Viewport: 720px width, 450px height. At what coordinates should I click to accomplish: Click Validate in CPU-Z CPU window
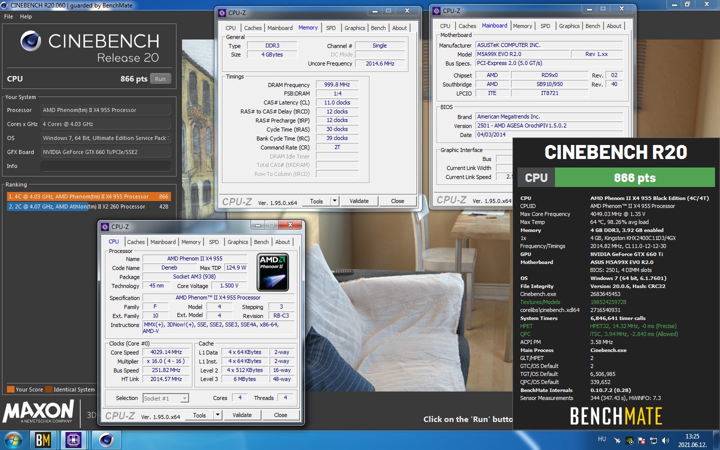pos(242,415)
